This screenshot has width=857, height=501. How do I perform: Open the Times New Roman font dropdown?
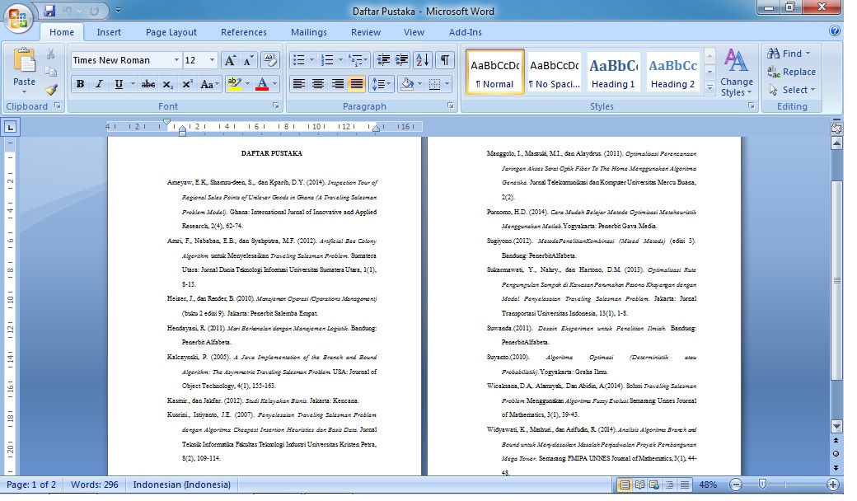point(176,60)
